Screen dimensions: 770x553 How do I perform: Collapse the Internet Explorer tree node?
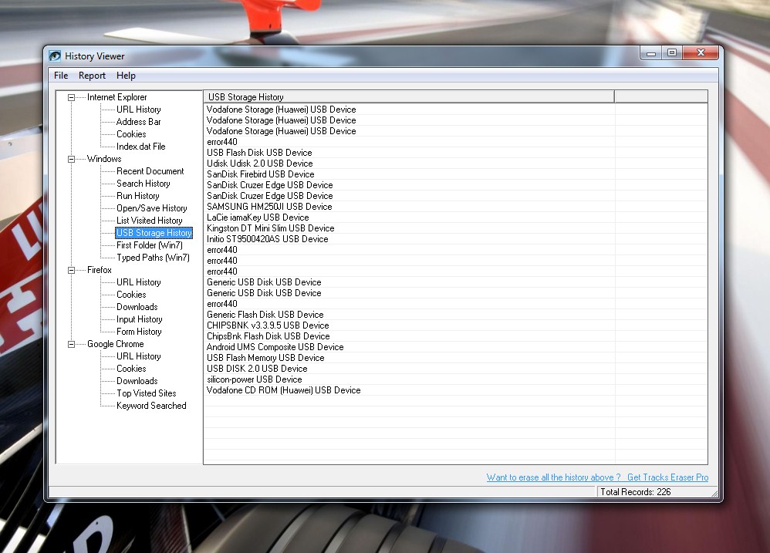click(71, 98)
